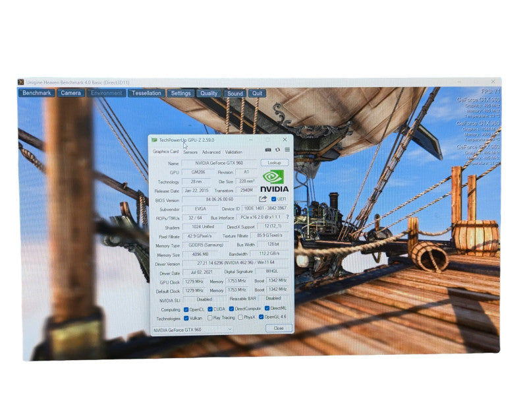Click the Release Date value Jan 22, 2015

click(196, 191)
